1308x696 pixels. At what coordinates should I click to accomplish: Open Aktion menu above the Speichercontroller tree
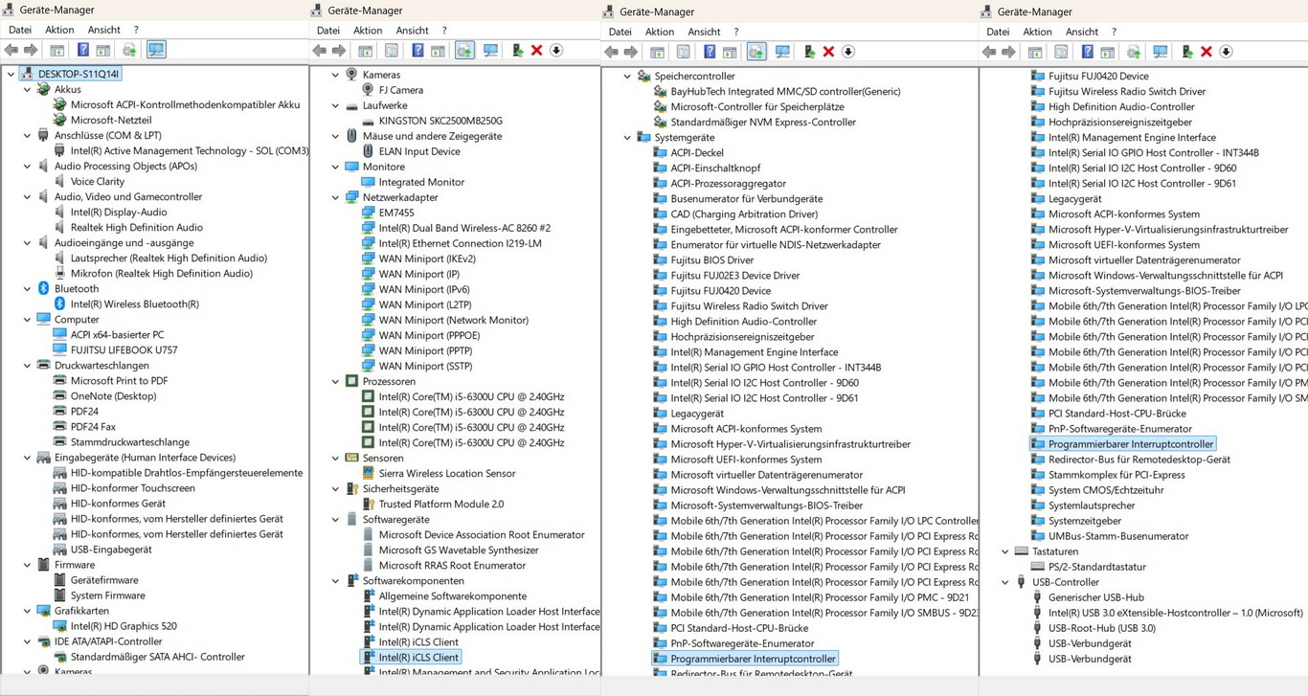[x=659, y=32]
